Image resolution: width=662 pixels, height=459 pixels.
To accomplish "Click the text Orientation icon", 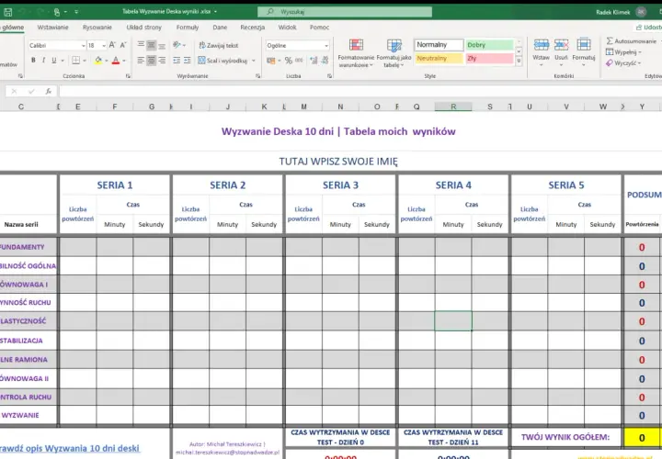I will (x=177, y=45).
